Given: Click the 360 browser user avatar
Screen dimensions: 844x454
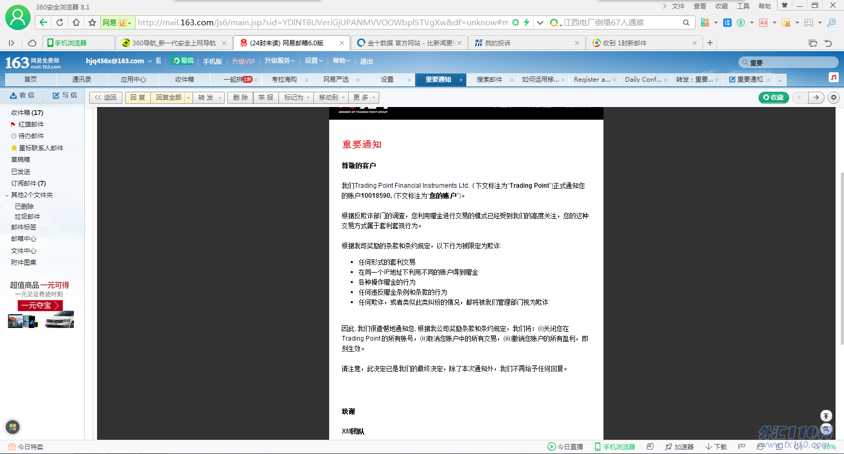Looking at the screenshot, I should [x=18, y=17].
